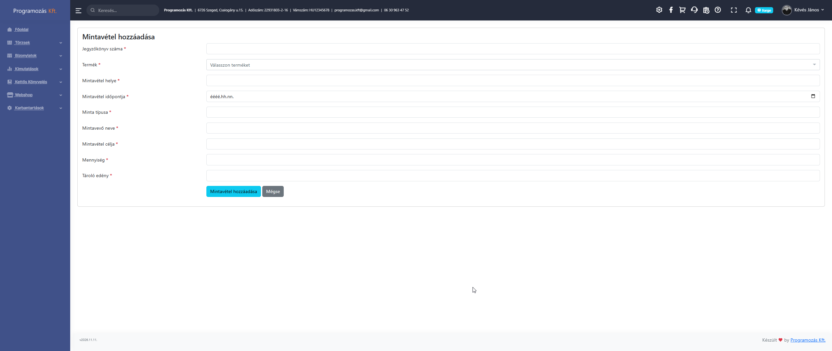832x351 pixels.
Task: Open the notifications bell
Action: (x=748, y=10)
